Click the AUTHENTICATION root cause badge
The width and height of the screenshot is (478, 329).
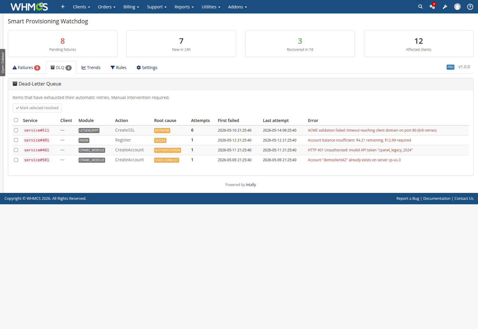[x=168, y=150]
